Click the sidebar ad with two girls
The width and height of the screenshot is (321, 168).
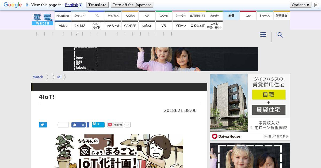coord(250,156)
